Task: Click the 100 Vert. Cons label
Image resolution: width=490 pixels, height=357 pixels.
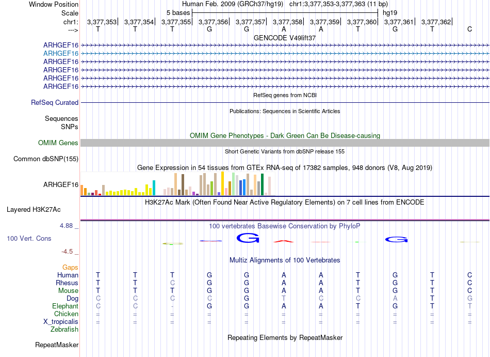Action: pos(29,238)
